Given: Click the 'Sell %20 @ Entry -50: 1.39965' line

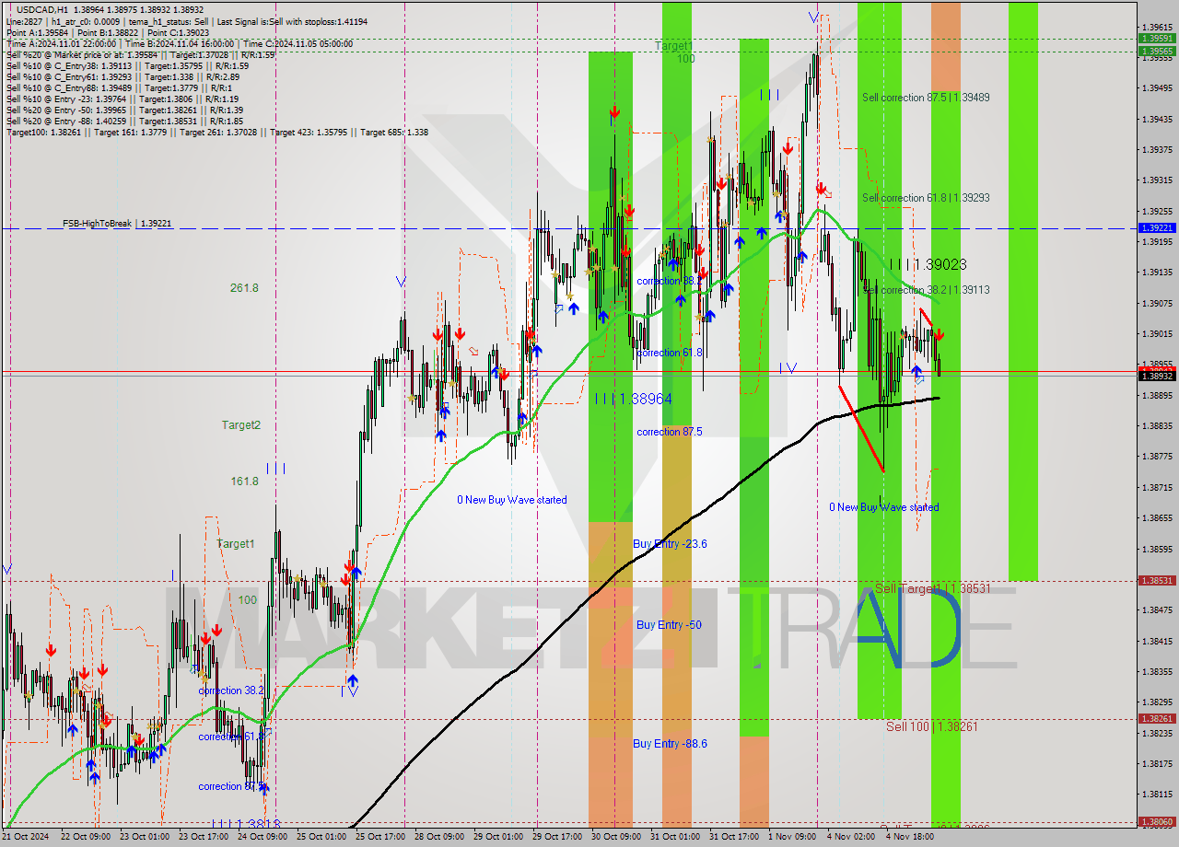Looking at the screenshot, I should pyautogui.click(x=125, y=110).
